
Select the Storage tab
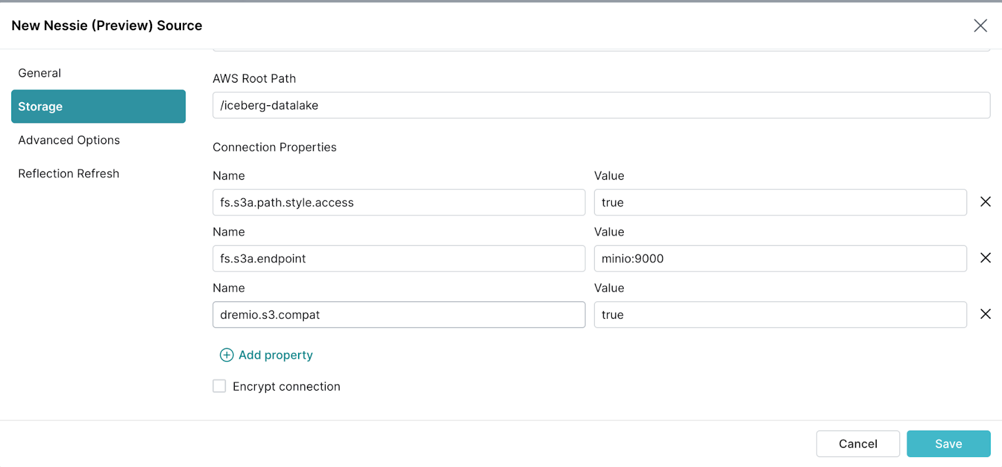pyautogui.click(x=98, y=106)
